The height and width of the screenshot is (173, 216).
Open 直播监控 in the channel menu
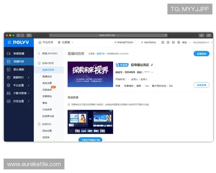[47, 76]
